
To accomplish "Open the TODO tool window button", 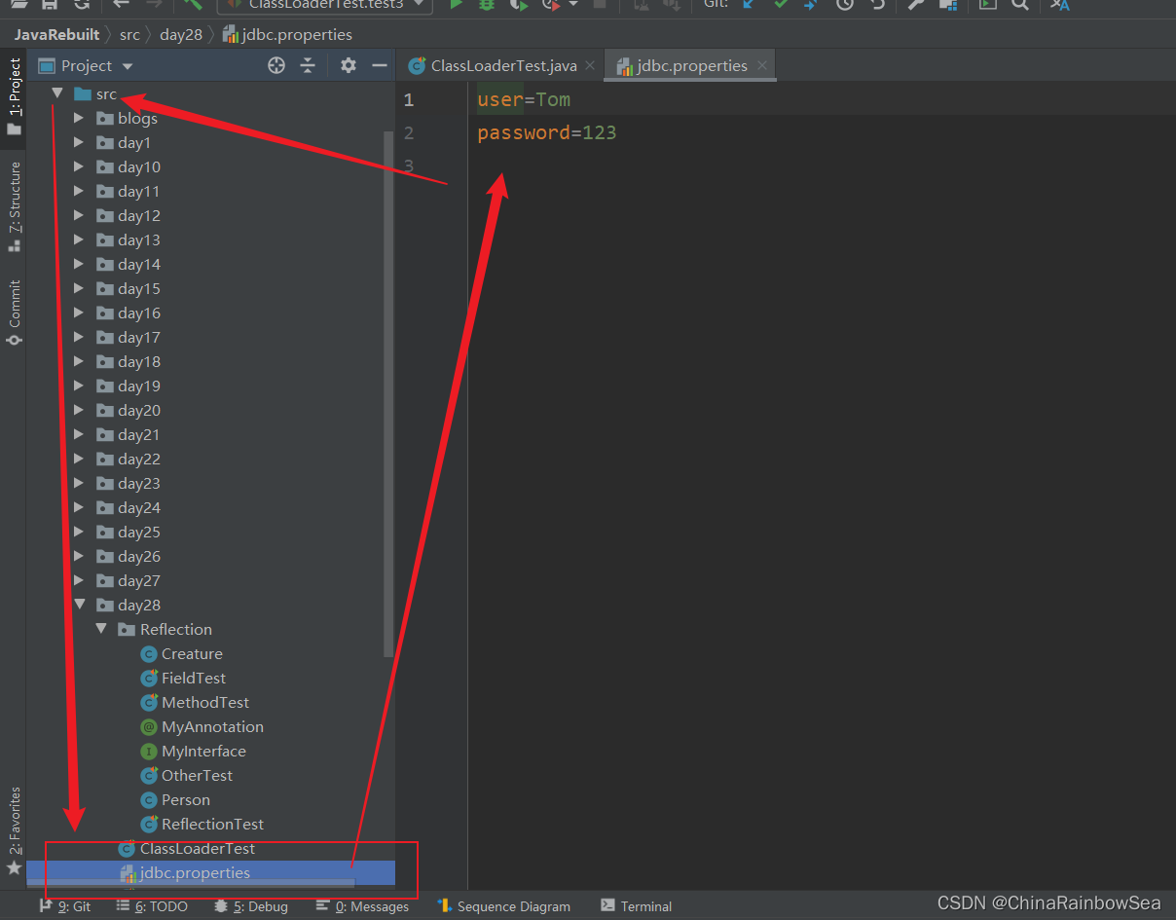I will (152, 905).
